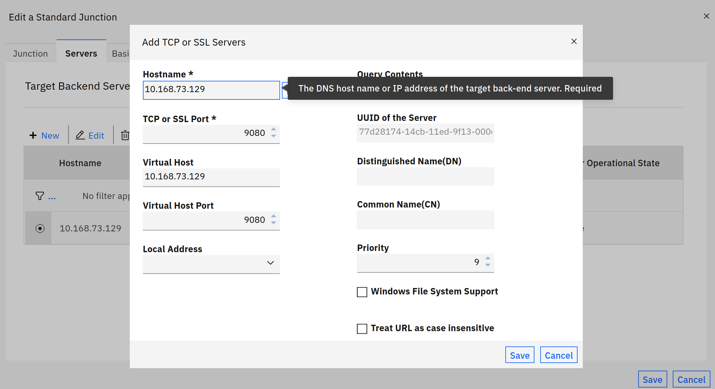The height and width of the screenshot is (389, 715).
Task: Click into the Hostname input field
Action: pyautogui.click(x=211, y=90)
